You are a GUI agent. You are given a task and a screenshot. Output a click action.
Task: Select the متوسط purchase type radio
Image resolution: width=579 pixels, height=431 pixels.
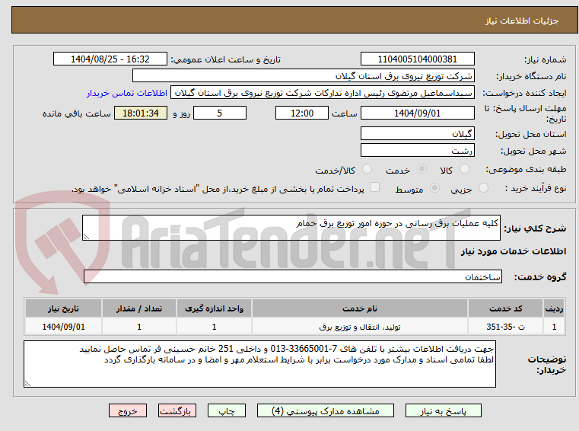click(x=435, y=188)
